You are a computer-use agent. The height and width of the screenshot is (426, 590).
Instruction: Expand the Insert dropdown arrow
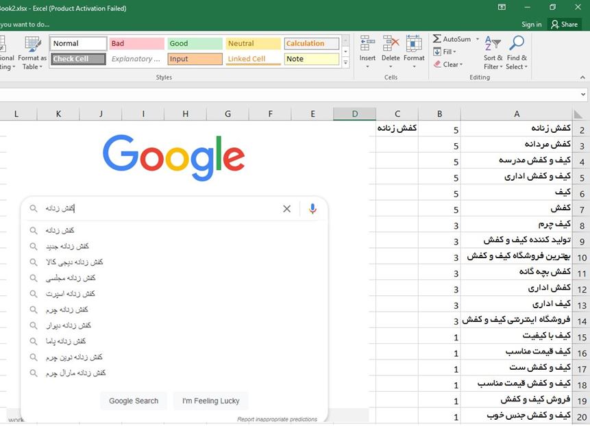(367, 67)
